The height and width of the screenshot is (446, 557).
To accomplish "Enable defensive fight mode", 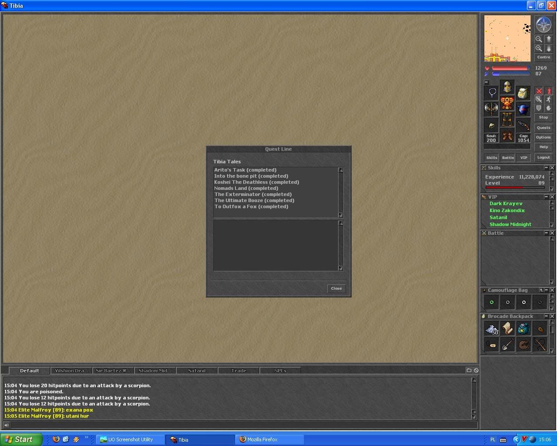I will [539, 108].
